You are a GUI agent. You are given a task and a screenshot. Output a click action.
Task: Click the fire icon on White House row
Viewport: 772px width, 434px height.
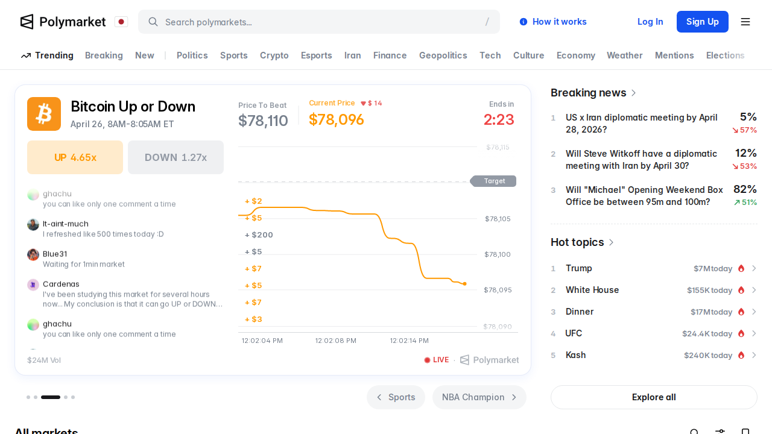click(741, 290)
